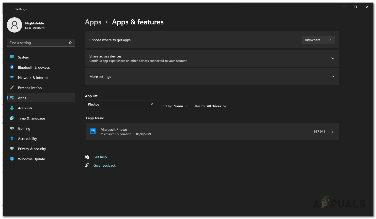This screenshot has width=376, height=219.
Task: Click the search magnifier in Find a setting
Action: [70, 43]
